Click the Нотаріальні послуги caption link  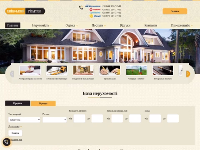pyautogui.click(x=163, y=79)
